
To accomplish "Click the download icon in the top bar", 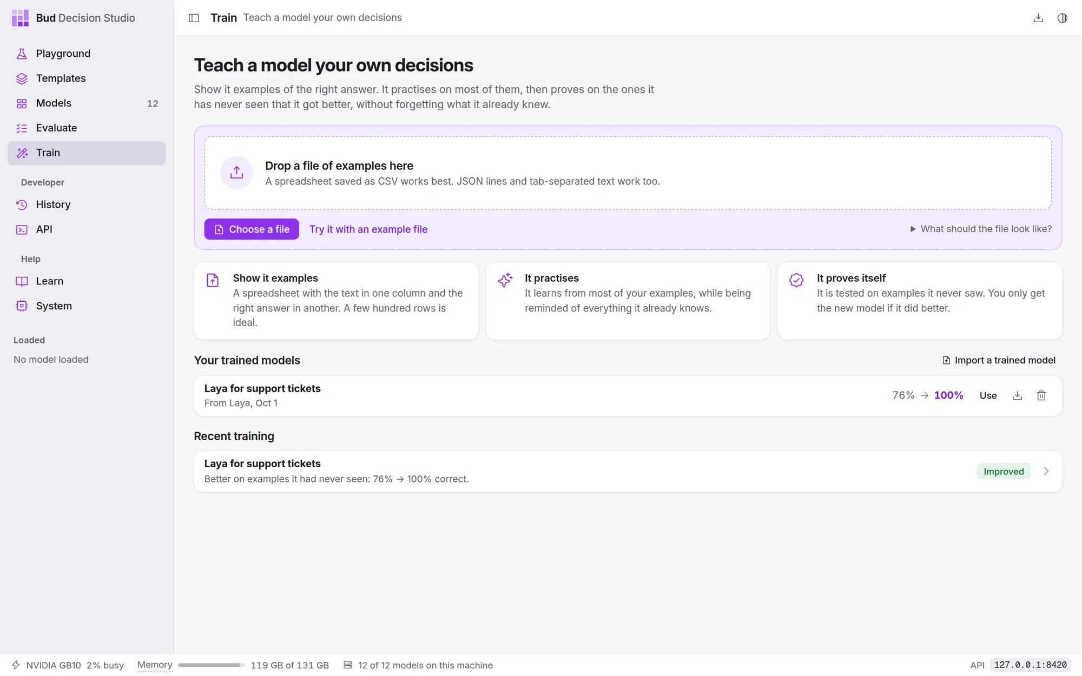I will [x=1038, y=18].
